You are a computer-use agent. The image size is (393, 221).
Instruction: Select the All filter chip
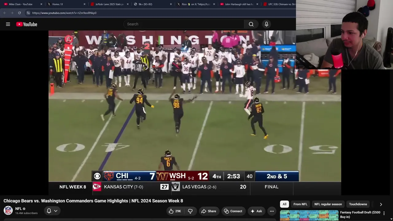coord(285,204)
